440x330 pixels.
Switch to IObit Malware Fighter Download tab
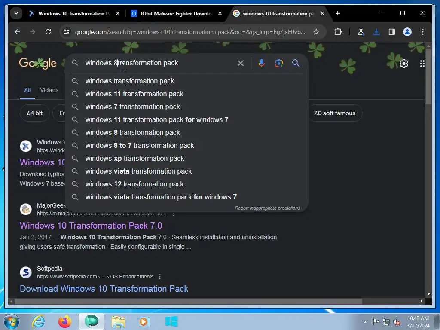tap(176, 13)
